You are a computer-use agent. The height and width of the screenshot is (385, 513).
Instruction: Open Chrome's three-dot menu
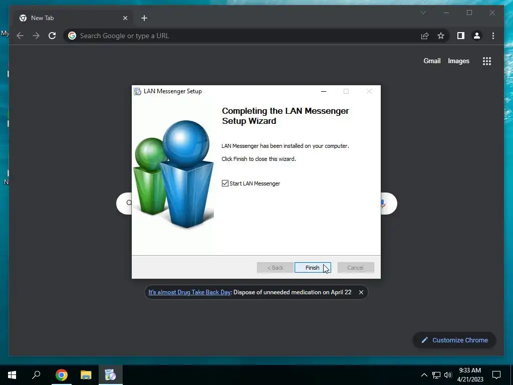click(x=493, y=36)
